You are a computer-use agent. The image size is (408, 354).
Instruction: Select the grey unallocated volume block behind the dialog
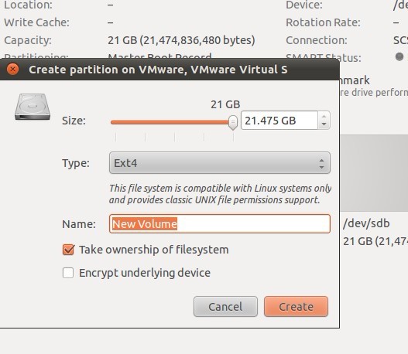(374, 173)
